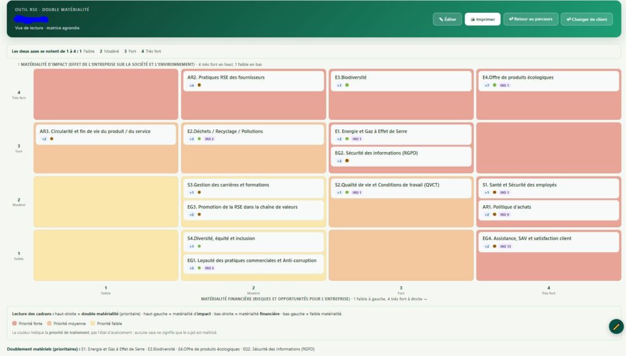Click the green status dot on E3.Biodiversité

click(x=347, y=85)
